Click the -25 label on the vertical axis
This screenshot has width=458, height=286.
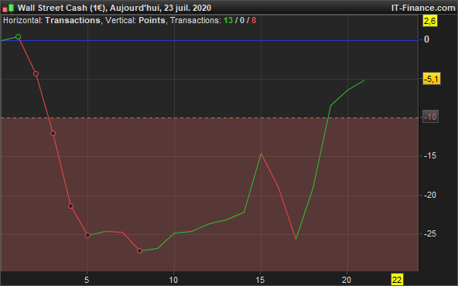(x=430, y=233)
